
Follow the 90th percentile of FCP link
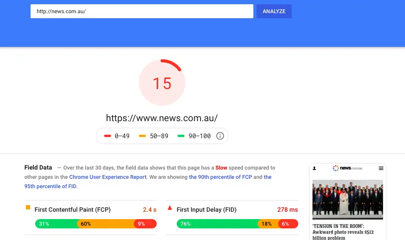click(220, 177)
